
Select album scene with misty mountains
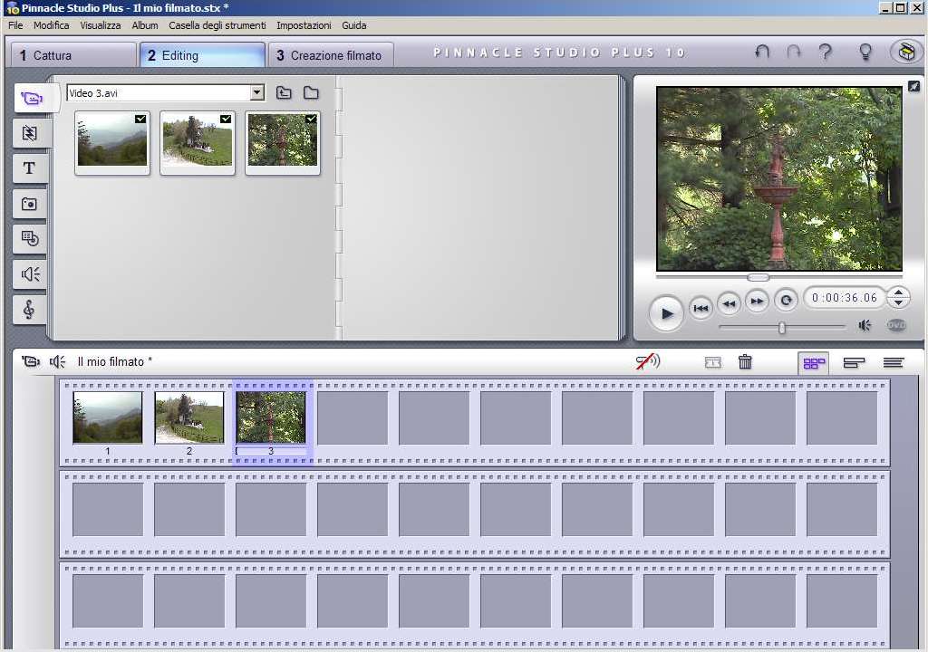point(112,142)
